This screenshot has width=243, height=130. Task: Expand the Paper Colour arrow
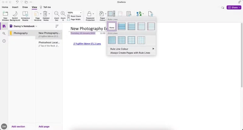tap(106, 14)
